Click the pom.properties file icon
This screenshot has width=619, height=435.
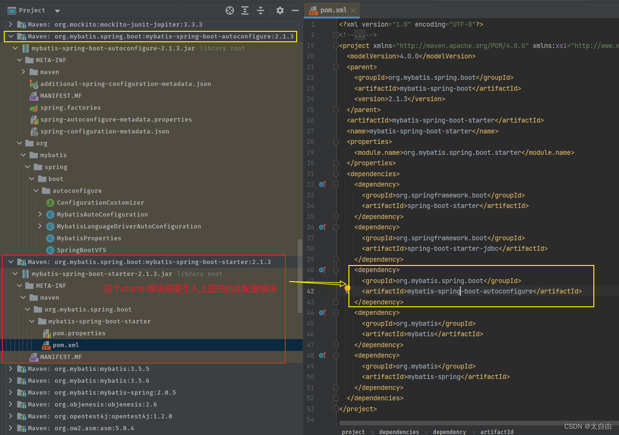coord(47,333)
